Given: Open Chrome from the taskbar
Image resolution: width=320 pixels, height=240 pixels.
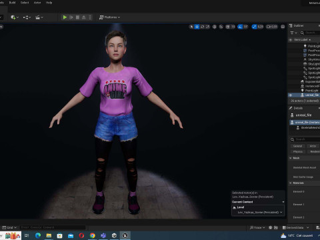Looking at the screenshot, I should [x=93, y=235].
